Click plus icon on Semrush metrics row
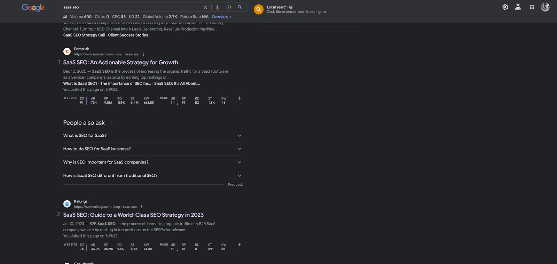Image resolution: width=557 pixels, height=264 pixels. [240, 98]
